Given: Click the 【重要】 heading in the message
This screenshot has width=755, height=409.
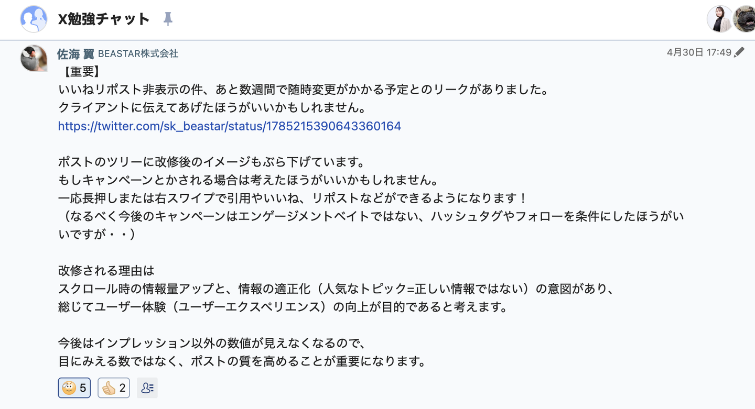Looking at the screenshot, I should (80, 72).
